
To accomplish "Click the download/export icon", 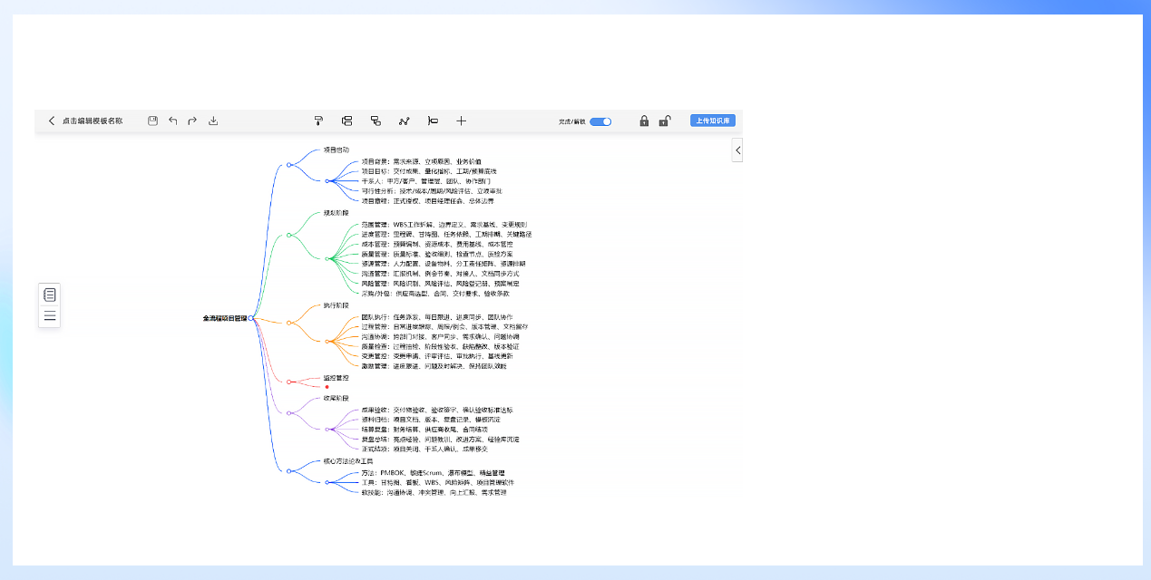I will pyautogui.click(x=213, y=121).
